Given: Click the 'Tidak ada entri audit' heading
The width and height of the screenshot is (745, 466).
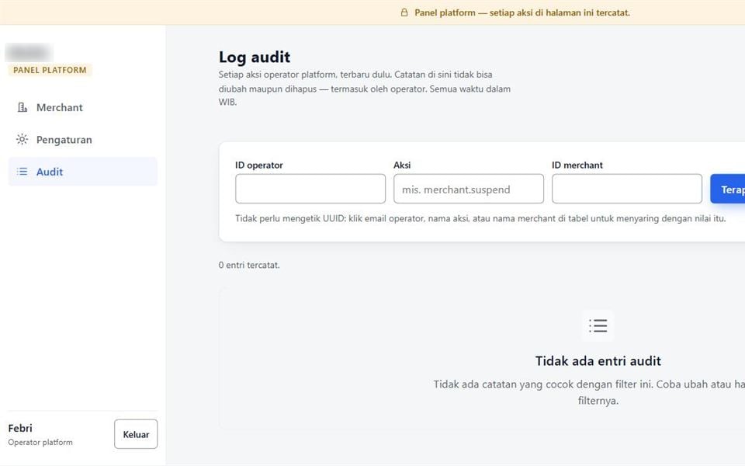Looking at the screenshot, I should 598,361.
